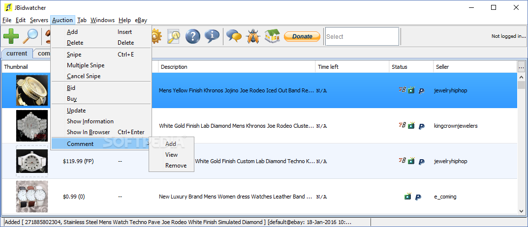Close the open Auction menu
The image size is (528, 227).
(62, 20)
